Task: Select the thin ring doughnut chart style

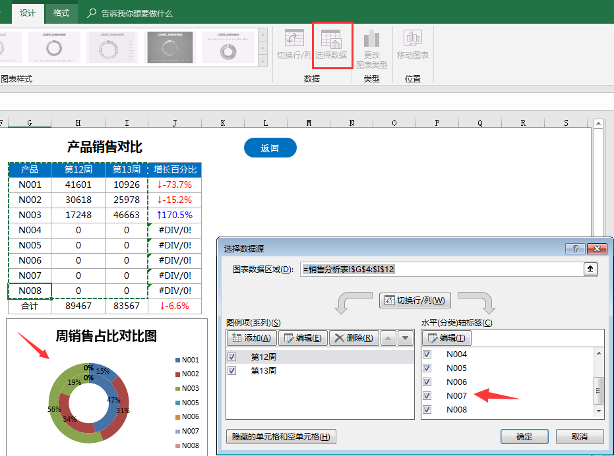Action: point(54,47)
